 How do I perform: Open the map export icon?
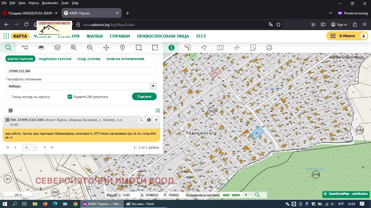pyautogui.click(x=253, y=47)
